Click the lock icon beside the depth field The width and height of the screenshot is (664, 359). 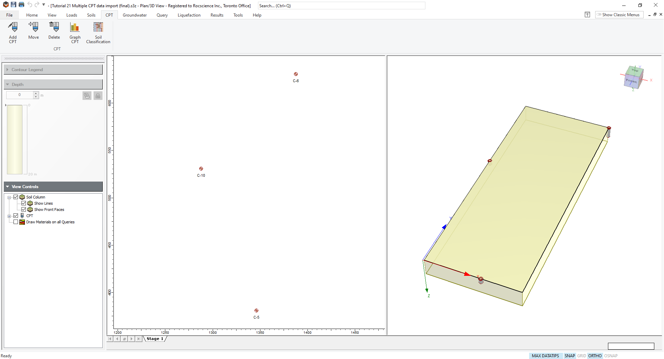click(x=98, y=95)
